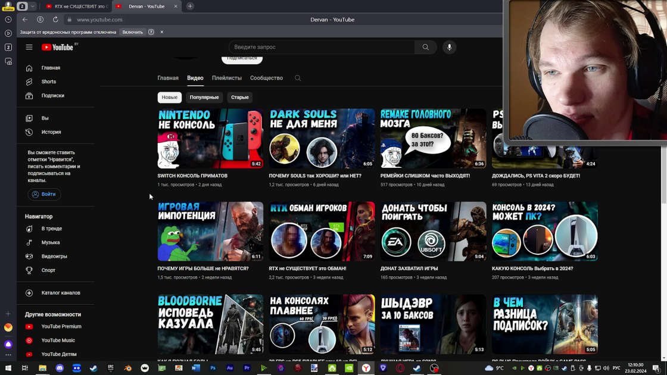The width and height of the screenshot is (667, 375).
Task: Expand the tab group dropdown arrow
Action: 32,7
